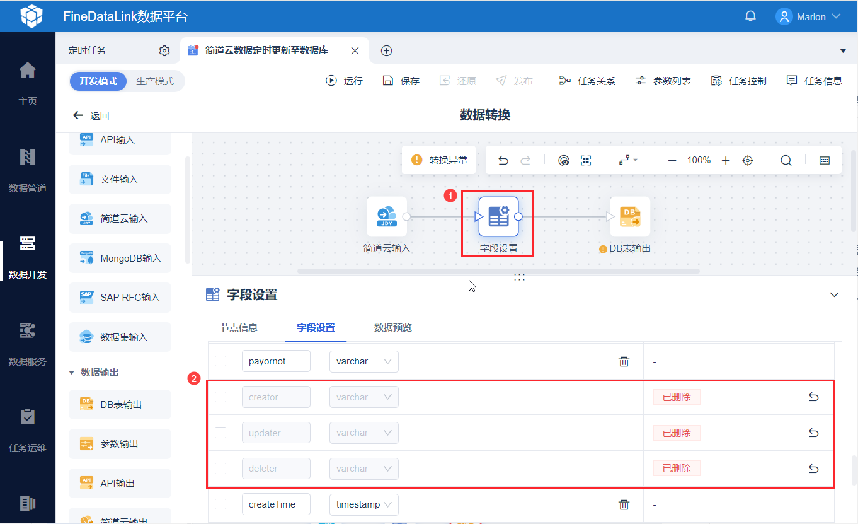The image size is (858, 524).
Task: Check the deleter row checkbox
Action: click(x=220, y=469)
